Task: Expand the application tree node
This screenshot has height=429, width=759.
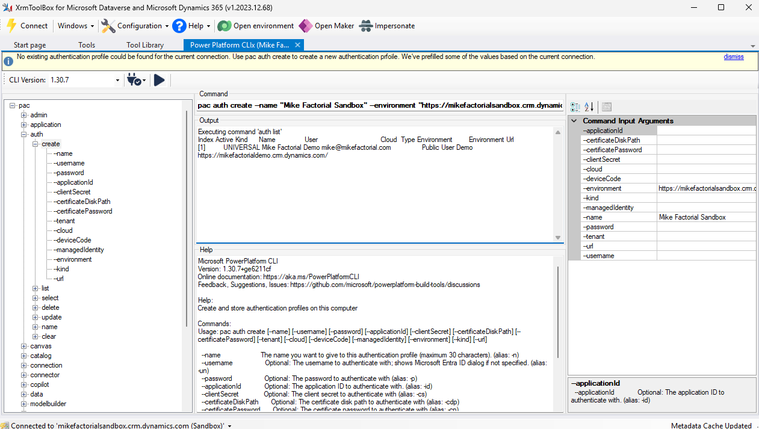Action: [x=24, y=125]
